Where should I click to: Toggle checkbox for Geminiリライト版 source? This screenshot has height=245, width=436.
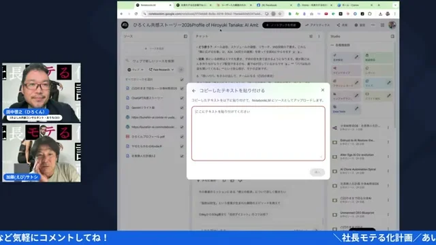pyautogui.click(x=182, y=108)
